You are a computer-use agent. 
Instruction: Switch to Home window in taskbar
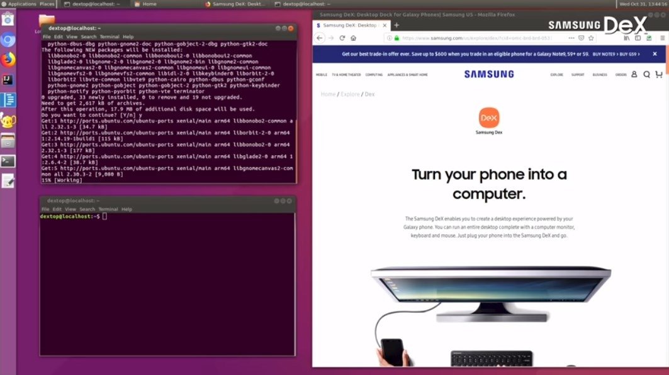click(x=146, y=4)
